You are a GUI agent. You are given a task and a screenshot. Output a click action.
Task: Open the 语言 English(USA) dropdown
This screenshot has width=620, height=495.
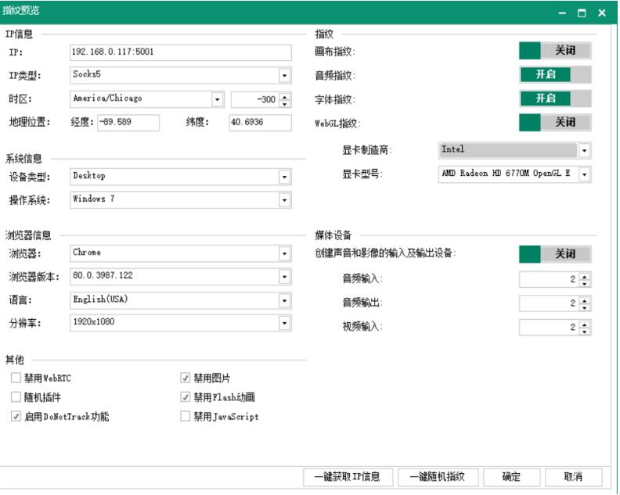(x=284, y=300)
